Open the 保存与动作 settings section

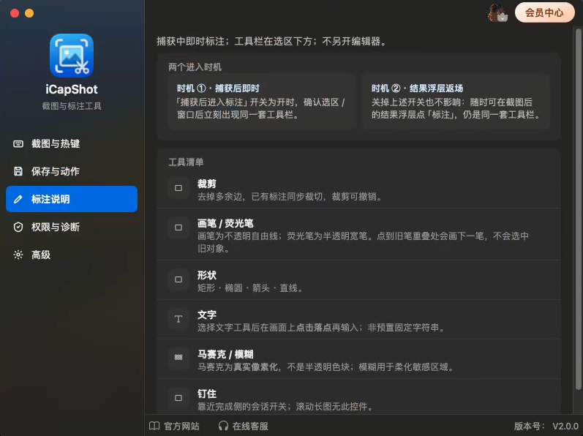coord(72,171)
